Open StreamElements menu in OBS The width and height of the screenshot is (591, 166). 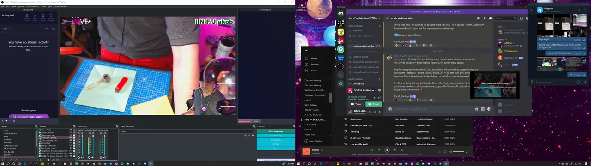pyautogui.click(x=61, y=6)
